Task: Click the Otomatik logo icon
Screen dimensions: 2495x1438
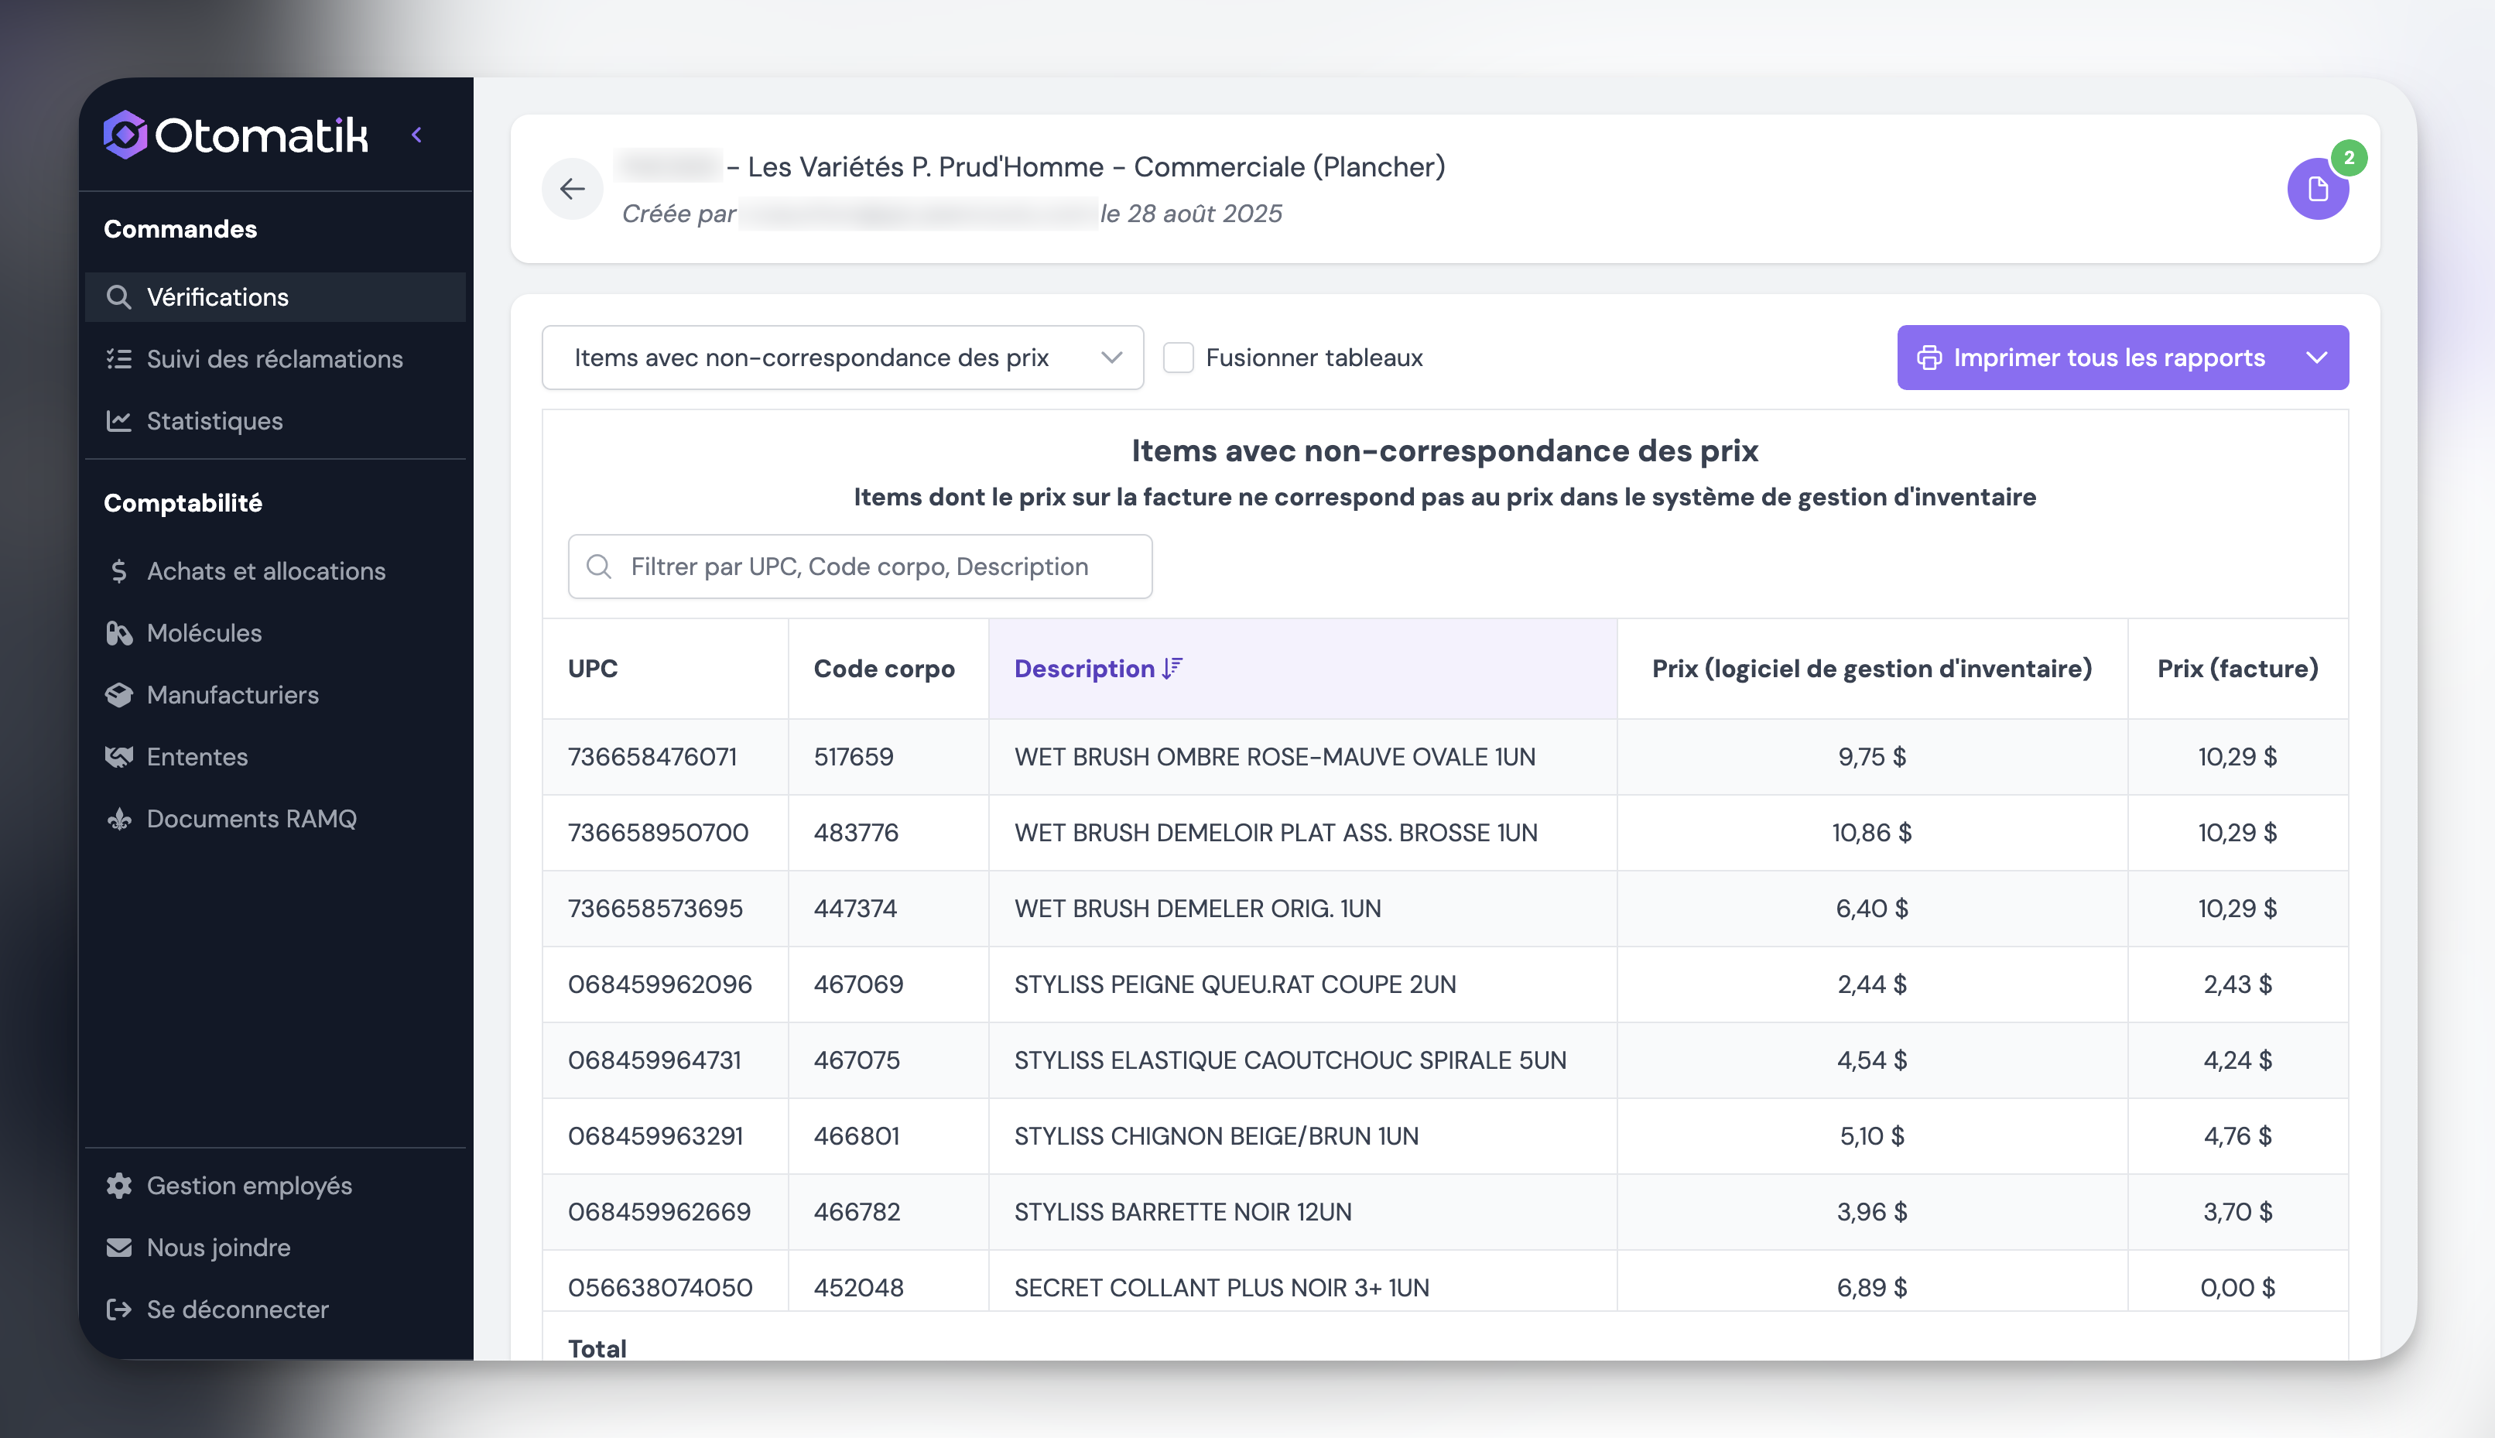Action: click(x=125, y=135)
